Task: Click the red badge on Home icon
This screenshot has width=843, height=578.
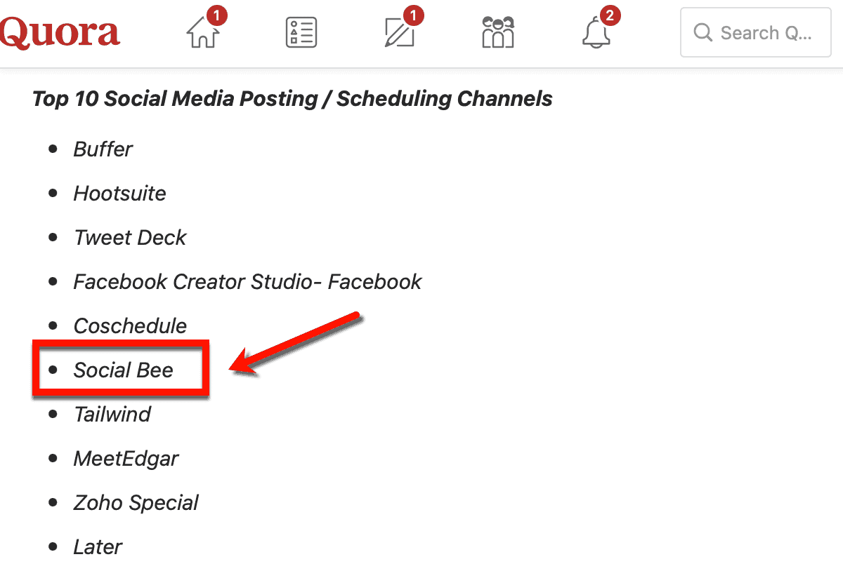Action: pos(217,15)
